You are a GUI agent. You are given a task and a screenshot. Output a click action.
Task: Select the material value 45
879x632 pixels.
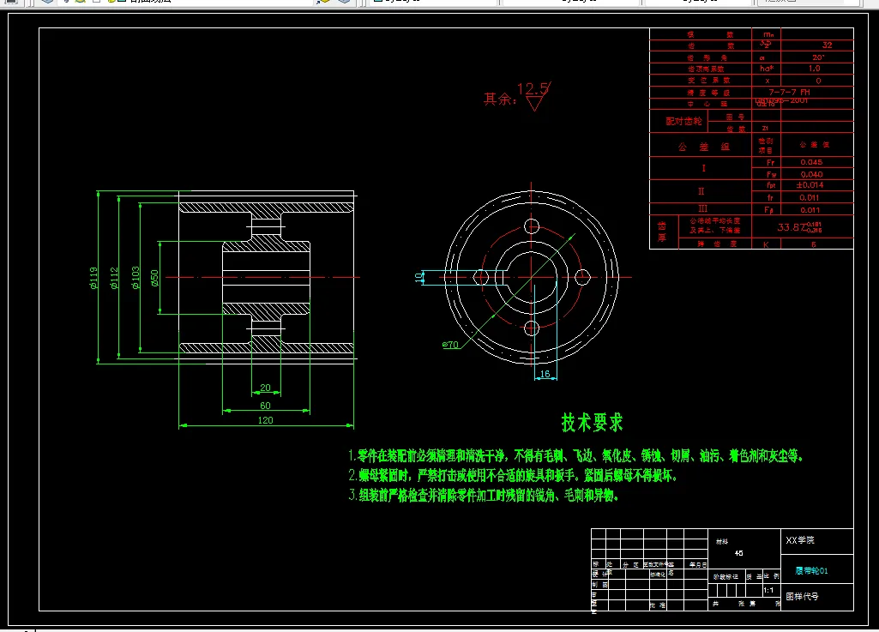click(739, 553)
